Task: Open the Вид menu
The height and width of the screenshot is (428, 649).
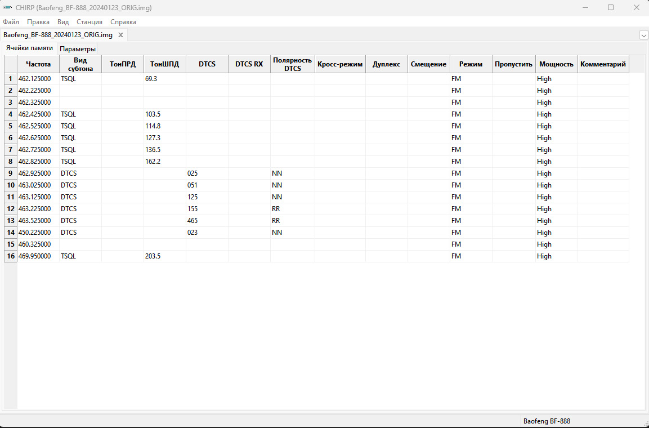Action: pyautogui.click(x=63, y=22)
